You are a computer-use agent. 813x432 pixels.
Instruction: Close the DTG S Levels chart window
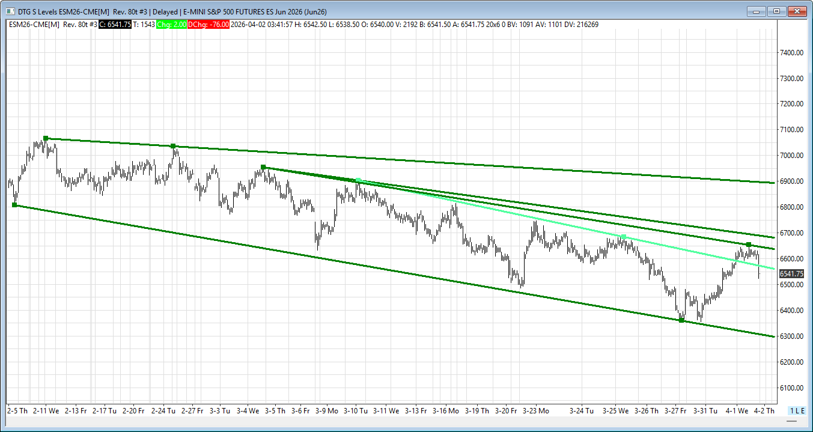click(x=797, y=11)
